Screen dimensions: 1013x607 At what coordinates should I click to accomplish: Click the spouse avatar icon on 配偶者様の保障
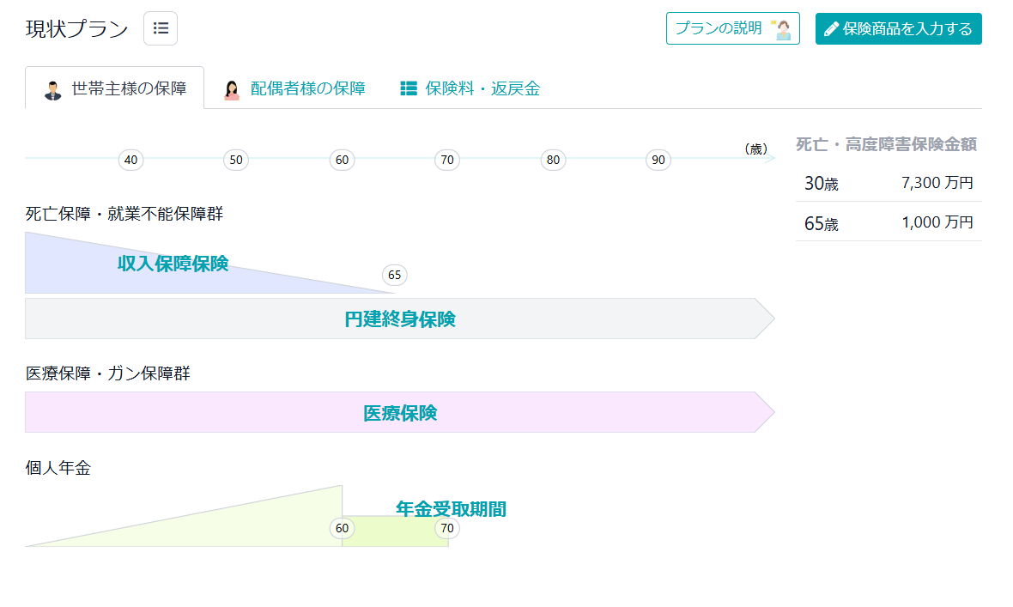coord(232,87)
